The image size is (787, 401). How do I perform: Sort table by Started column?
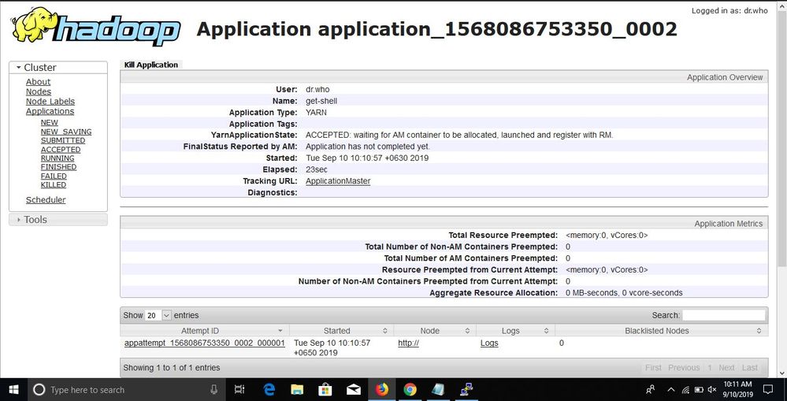[x=342, y=331]
